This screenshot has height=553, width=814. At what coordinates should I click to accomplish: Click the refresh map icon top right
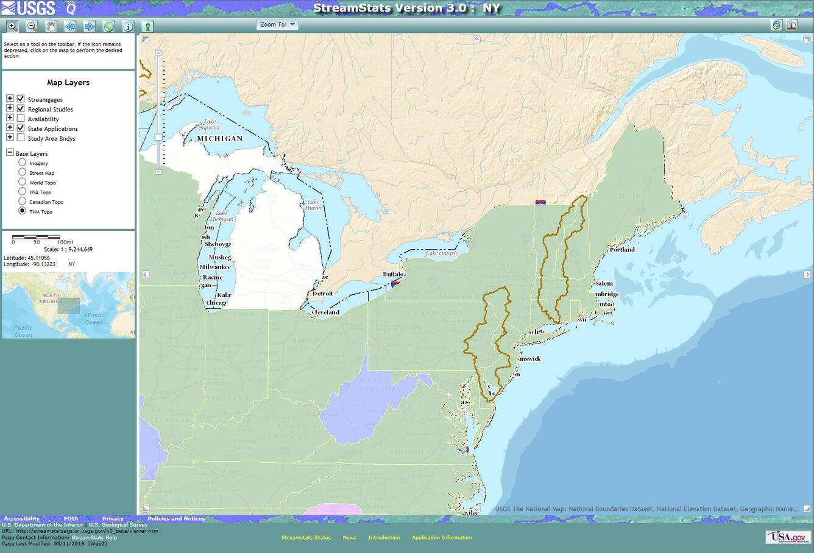pyautogui.click(x=776, y=25)
